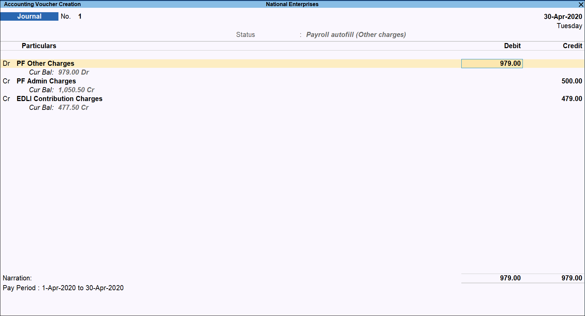Viewport: 585px width, 316px height.
Task: Select the PF Admin Charges ledger
Action: click(46, 81)
